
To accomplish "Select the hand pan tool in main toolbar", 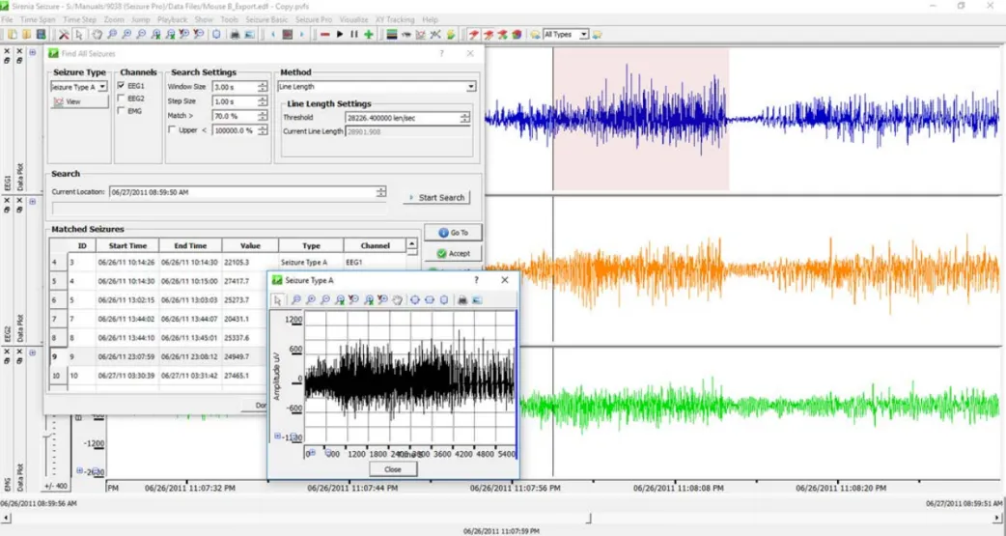I will click(x=97, y=35).
